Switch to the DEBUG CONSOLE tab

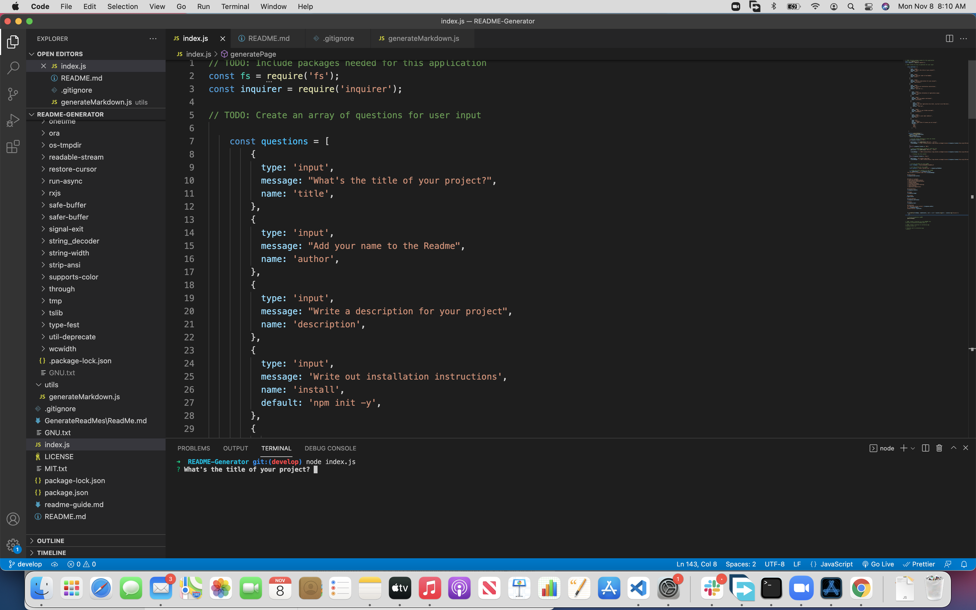[330, 448]
